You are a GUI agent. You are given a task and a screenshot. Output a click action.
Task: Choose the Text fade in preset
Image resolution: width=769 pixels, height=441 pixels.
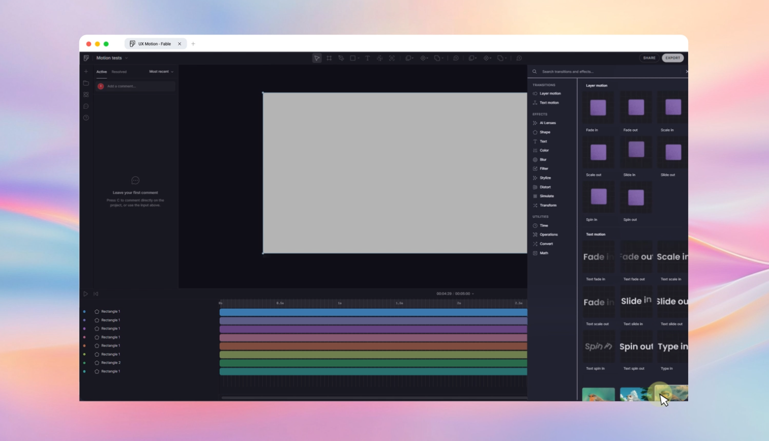coord(598,257)
